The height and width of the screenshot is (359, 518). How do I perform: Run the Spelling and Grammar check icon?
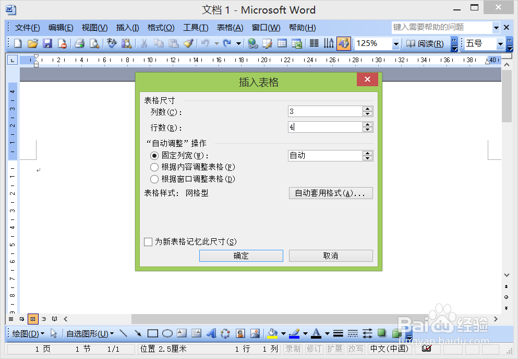tap(112, 43)
